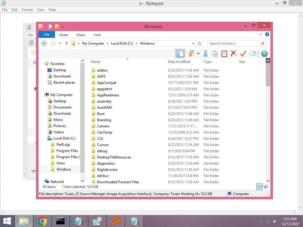The height and width of the screenshot is (227, 303).
Task: Switch to details view button
Action: (x=260, y=187)
